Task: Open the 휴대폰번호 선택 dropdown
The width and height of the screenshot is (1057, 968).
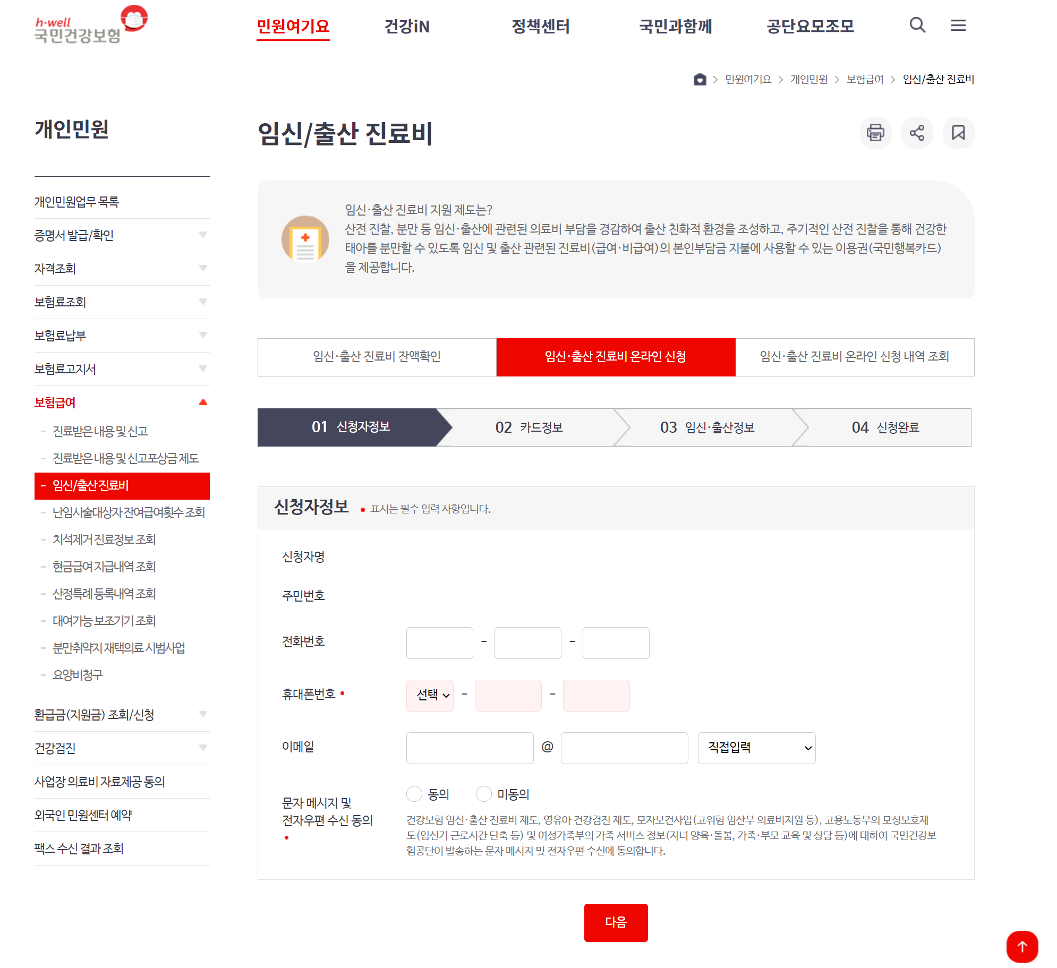Action: [430, 695]
